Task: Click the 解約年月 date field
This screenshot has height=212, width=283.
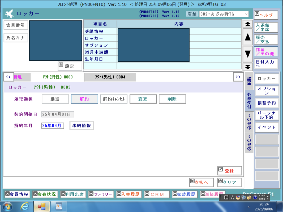Action: [x=53, y=126]
